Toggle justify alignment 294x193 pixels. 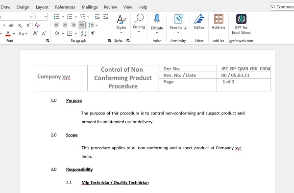click(x=82, y=25)
